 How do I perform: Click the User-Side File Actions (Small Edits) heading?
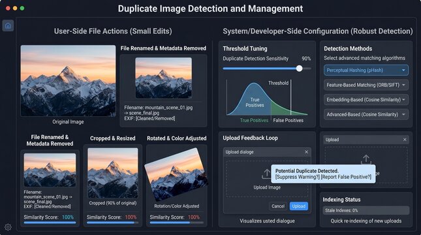113,31
